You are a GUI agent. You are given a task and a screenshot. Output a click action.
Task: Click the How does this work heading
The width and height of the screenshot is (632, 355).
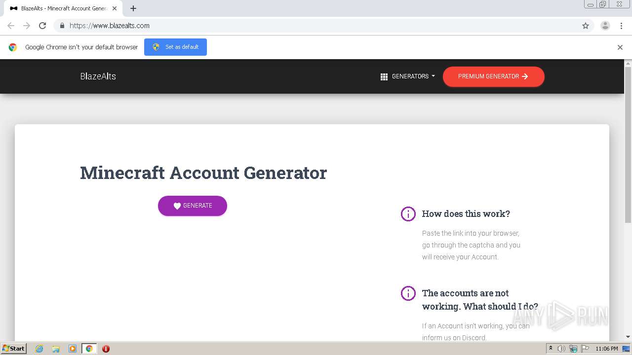(466, 214)
